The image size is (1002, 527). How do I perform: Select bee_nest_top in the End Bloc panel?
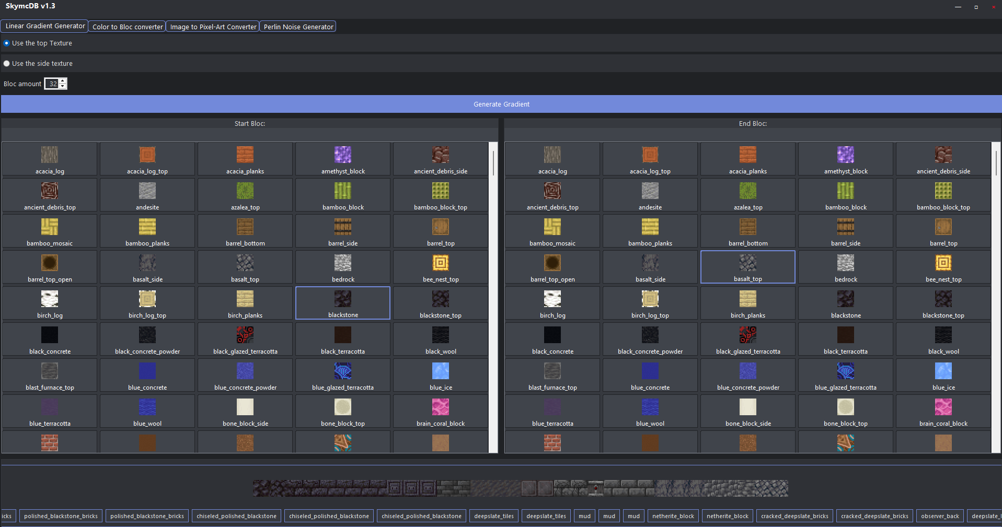pos(943,267)
